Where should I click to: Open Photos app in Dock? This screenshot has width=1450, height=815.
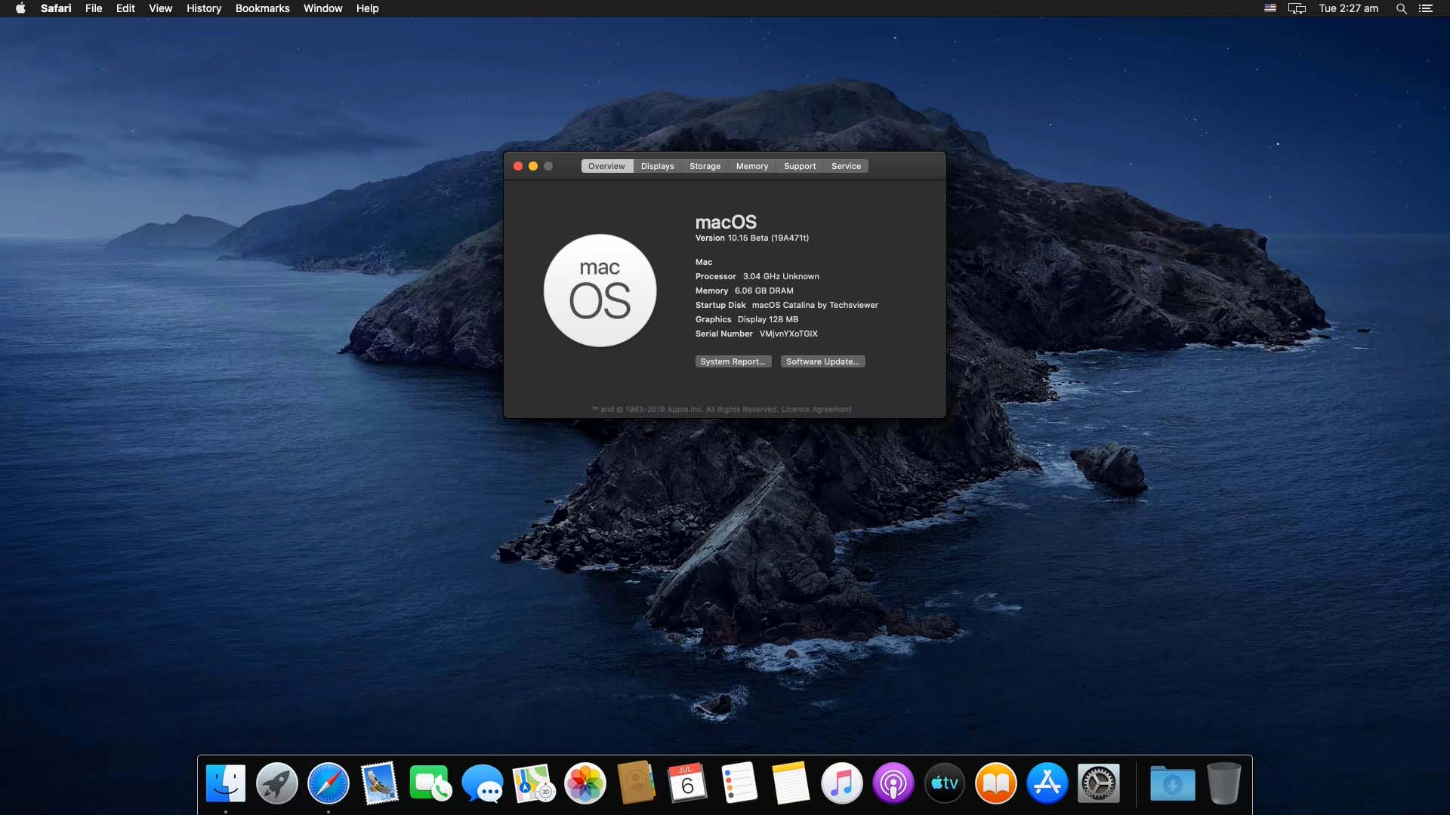[585, 783]
